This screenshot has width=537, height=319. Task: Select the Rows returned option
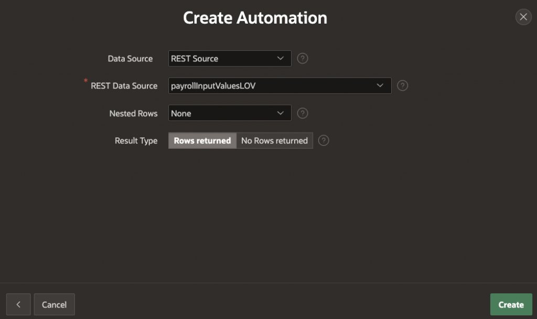coord(202,140)
